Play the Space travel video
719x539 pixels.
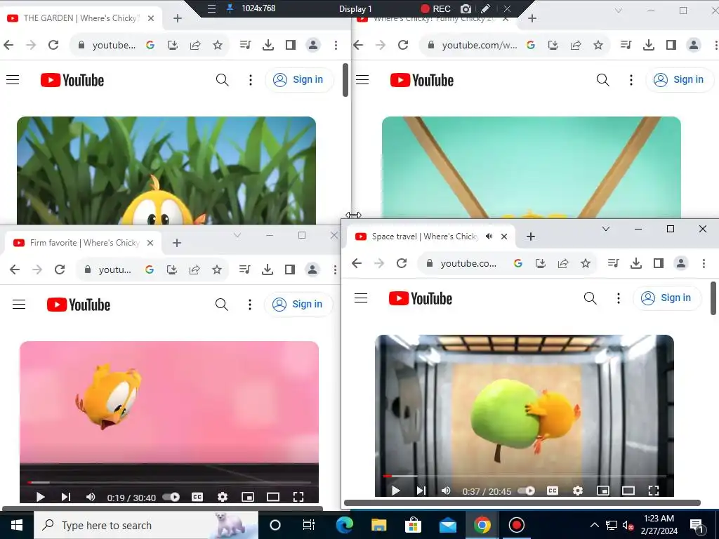pyautogui.click(x=396, y=491)
